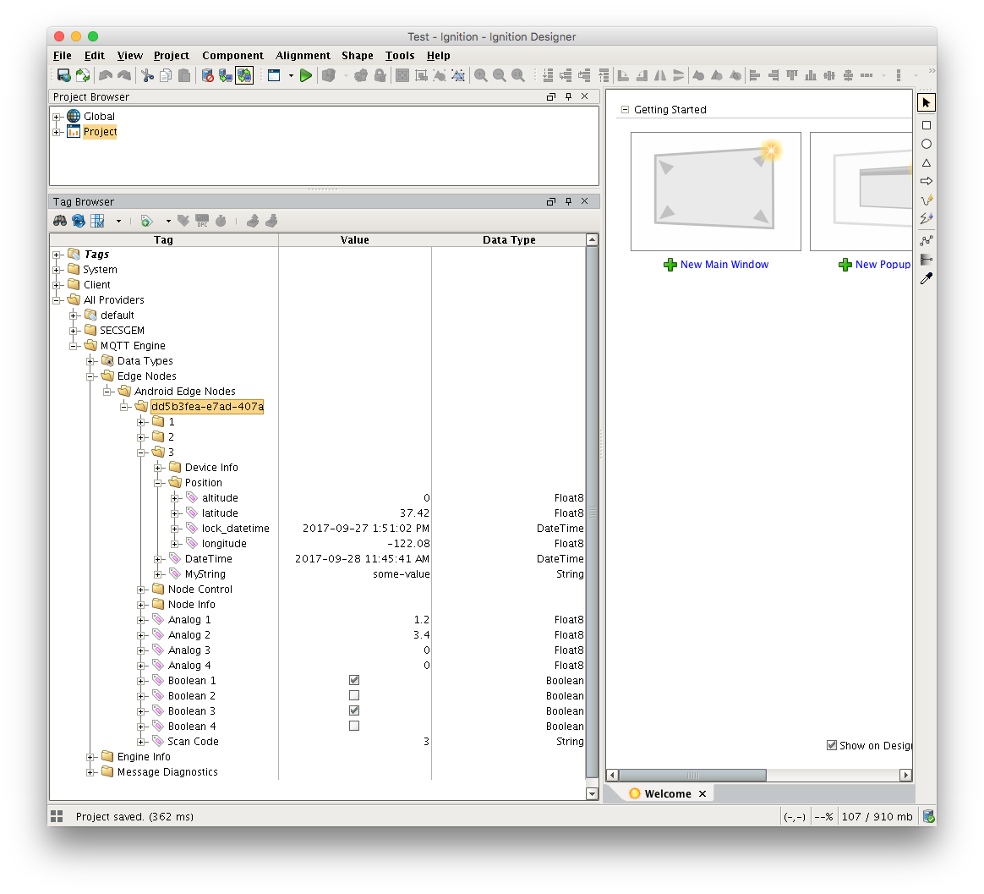
Task: Expand the Global node in Project Browser
Action: (x=57, y=117)
